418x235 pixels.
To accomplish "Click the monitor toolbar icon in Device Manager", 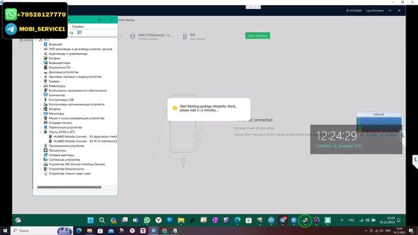I will (80, 33).
